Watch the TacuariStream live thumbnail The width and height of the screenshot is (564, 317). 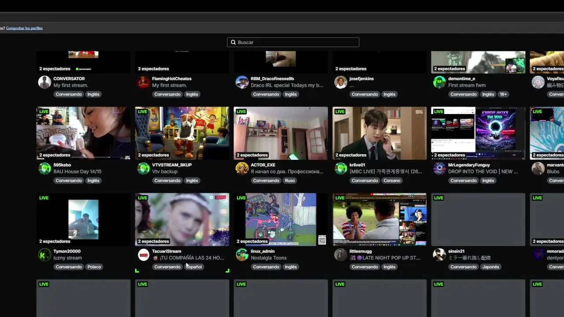pos(182,219)
